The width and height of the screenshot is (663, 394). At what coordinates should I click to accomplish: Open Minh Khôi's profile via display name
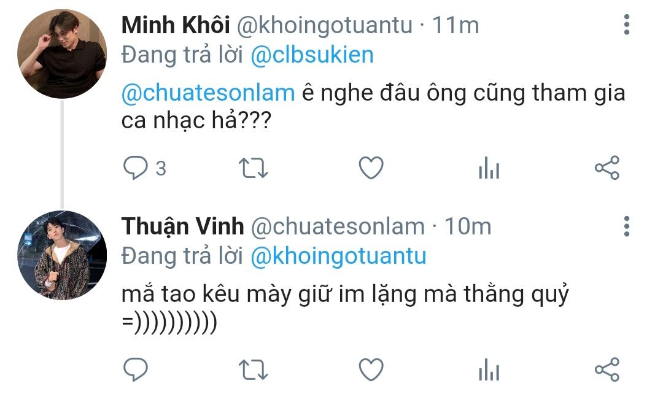tap(176, 25)
